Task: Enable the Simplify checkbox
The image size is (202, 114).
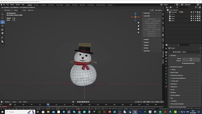Action: 171,101
